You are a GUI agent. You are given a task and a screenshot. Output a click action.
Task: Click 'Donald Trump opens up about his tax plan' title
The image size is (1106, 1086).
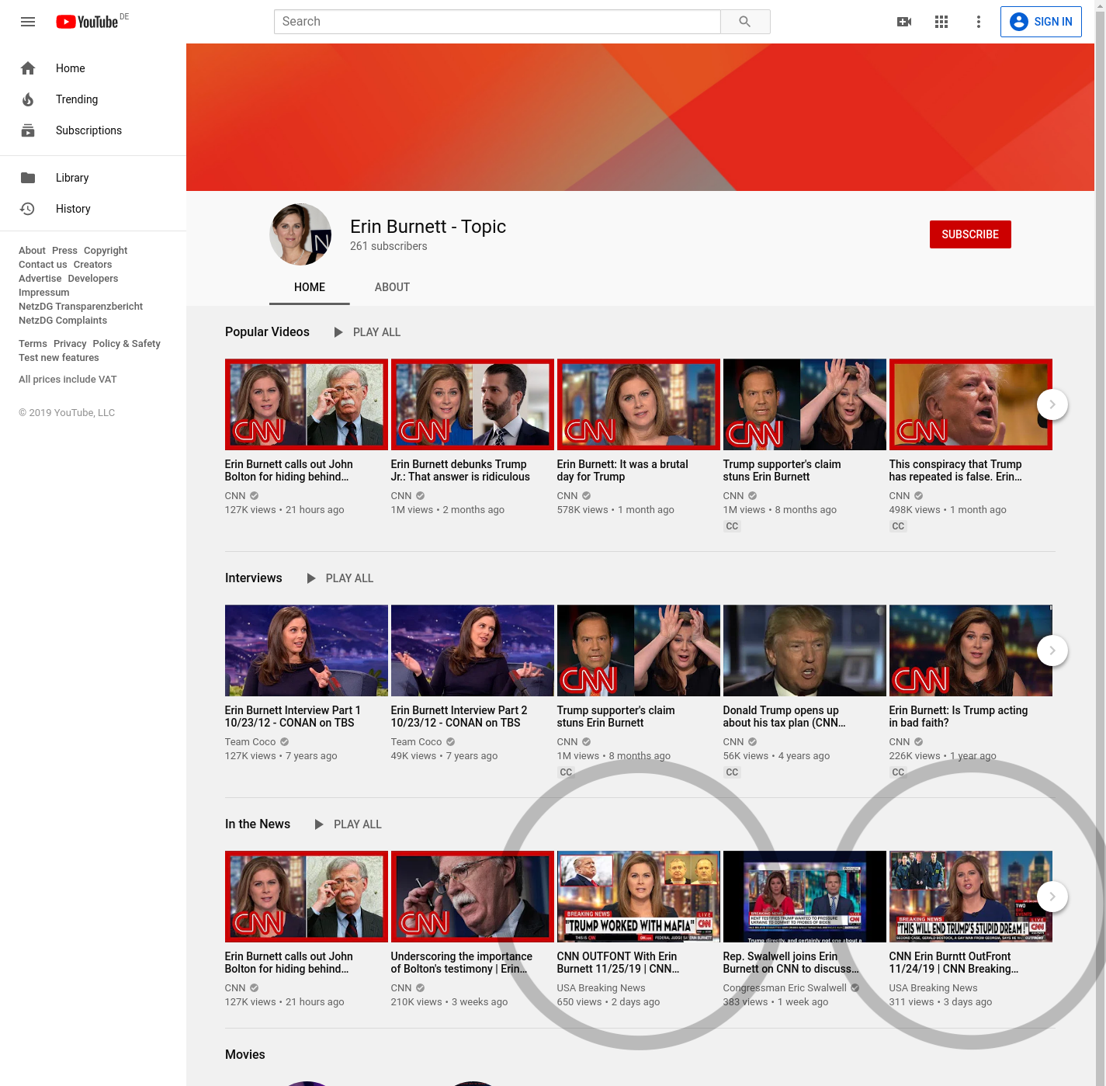click(784, 716)
